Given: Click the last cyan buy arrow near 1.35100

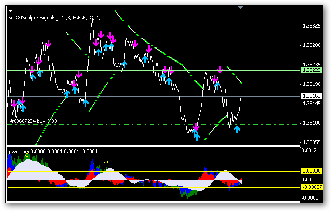Looking at the screenshot, I should click(237, 130).
